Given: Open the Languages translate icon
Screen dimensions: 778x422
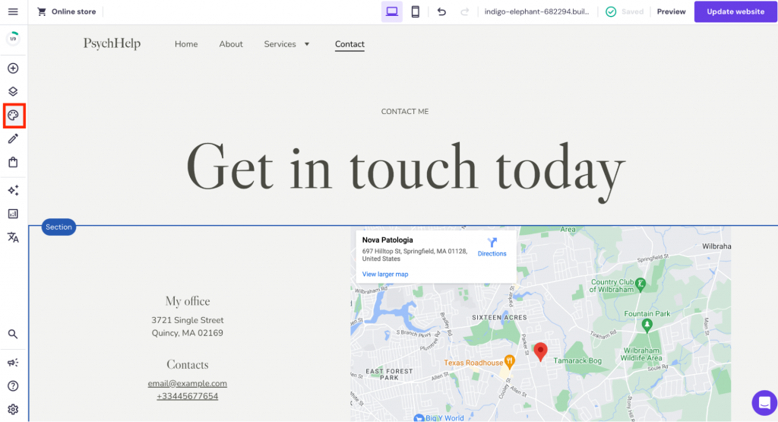Looking at the screenshot, I should (x=13, y=237).
